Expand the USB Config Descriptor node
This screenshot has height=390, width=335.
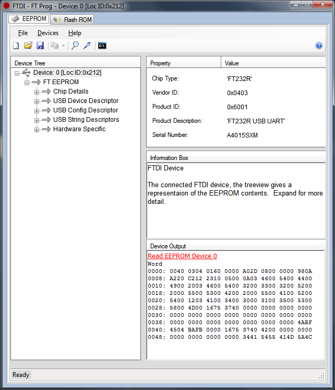click(37, 111)
